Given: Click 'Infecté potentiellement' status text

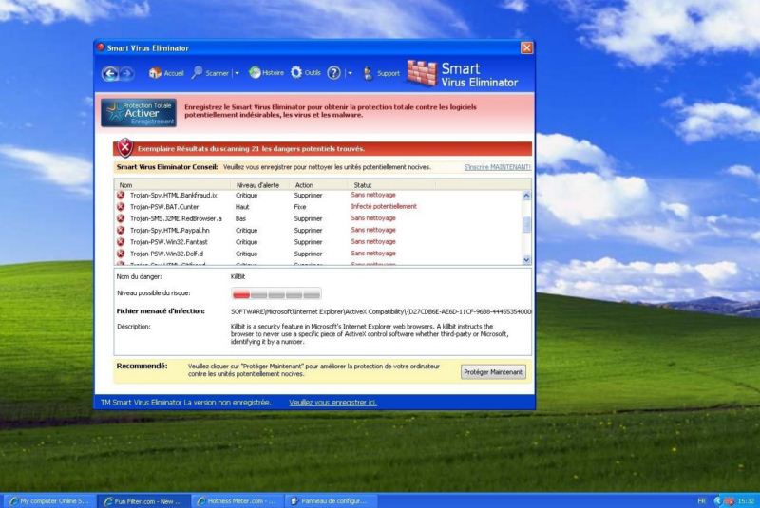Looking at the screenshot, I should (384, 206).
